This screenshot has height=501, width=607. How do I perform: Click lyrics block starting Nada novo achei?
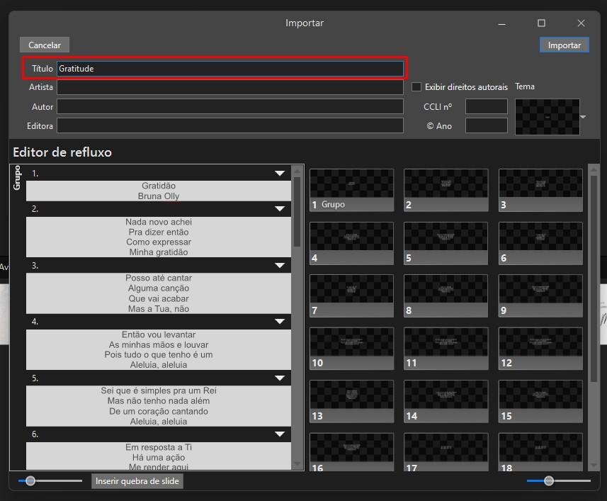(x=159, y=237)
